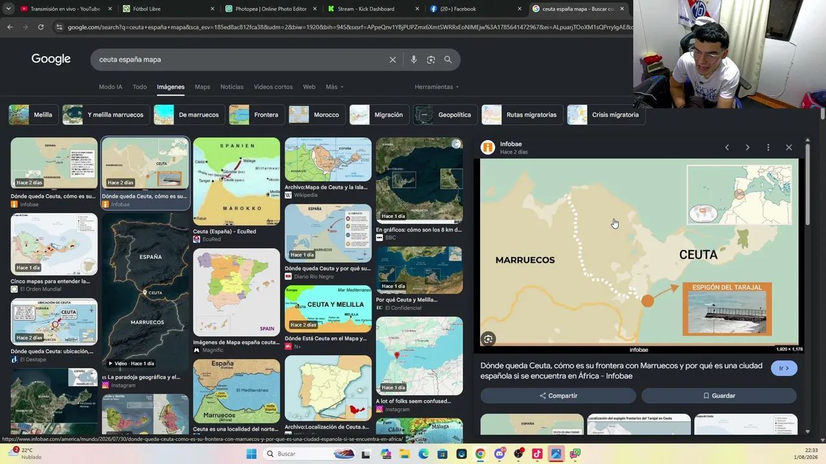The height and width of the screenshot is (464, 826).
Task: Open the Ceuta (España) EcuRed map thumbnail
Action: [237, 181]
